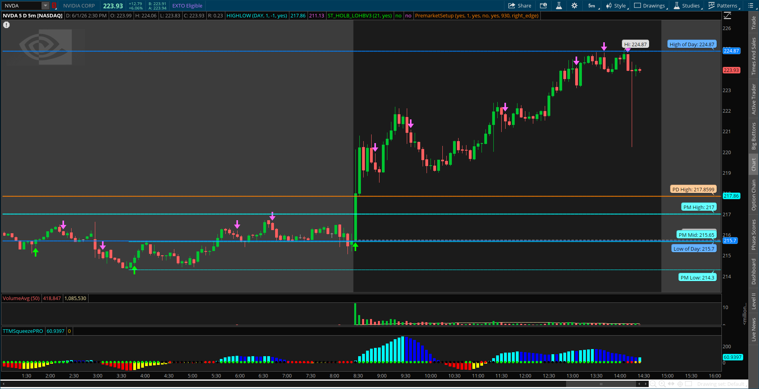Expand the NVDA symbol dropdown arrow
This screenshot has width=759, height=389.
click(45, 6)
